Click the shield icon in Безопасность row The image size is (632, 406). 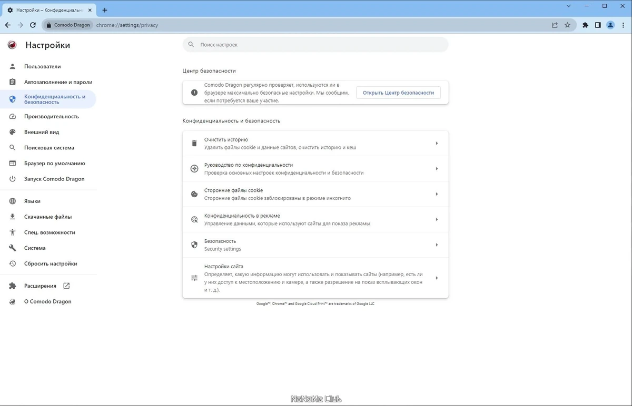[x=194, y=245]
